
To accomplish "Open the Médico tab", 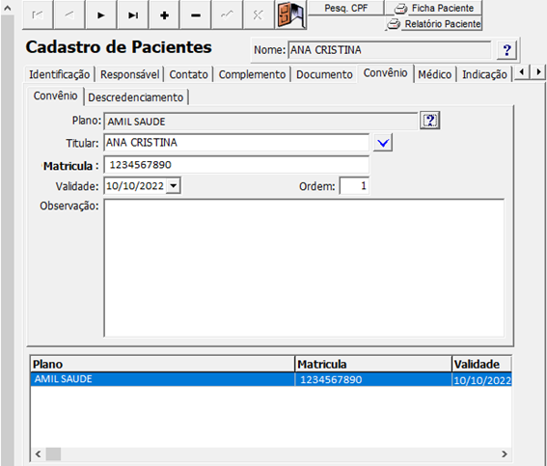I will click(435, 74).
